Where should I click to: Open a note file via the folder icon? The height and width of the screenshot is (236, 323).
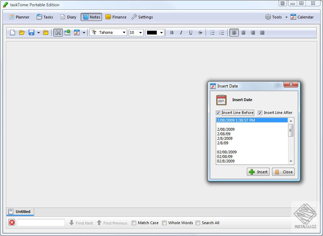pyautogui.click(x=22, y=32)
